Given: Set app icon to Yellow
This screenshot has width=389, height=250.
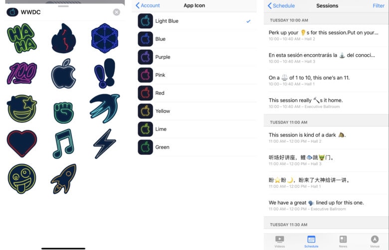Looking at the screenshot, I should coord(194,111).
